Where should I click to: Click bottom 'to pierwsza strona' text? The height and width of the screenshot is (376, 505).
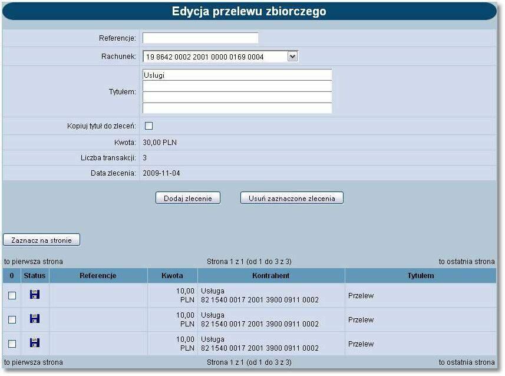[x=34, y=362]
